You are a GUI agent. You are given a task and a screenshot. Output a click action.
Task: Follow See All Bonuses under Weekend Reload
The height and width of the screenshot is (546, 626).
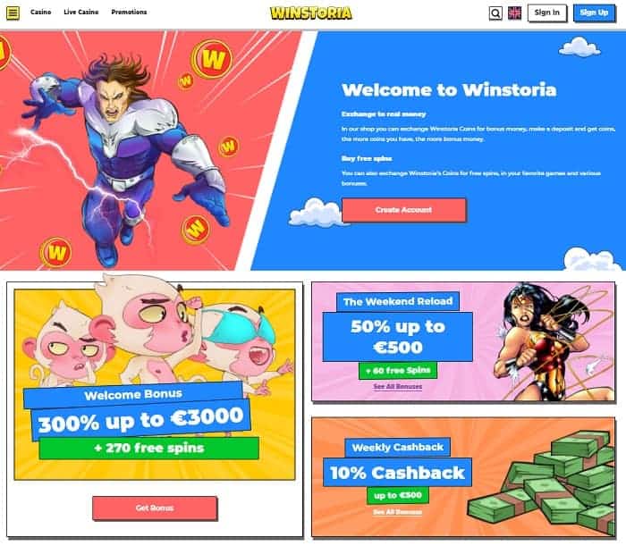point(398,386)
